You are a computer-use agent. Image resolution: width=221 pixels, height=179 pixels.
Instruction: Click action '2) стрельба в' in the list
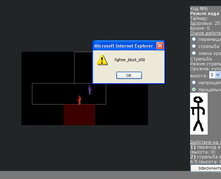point(206,157)
